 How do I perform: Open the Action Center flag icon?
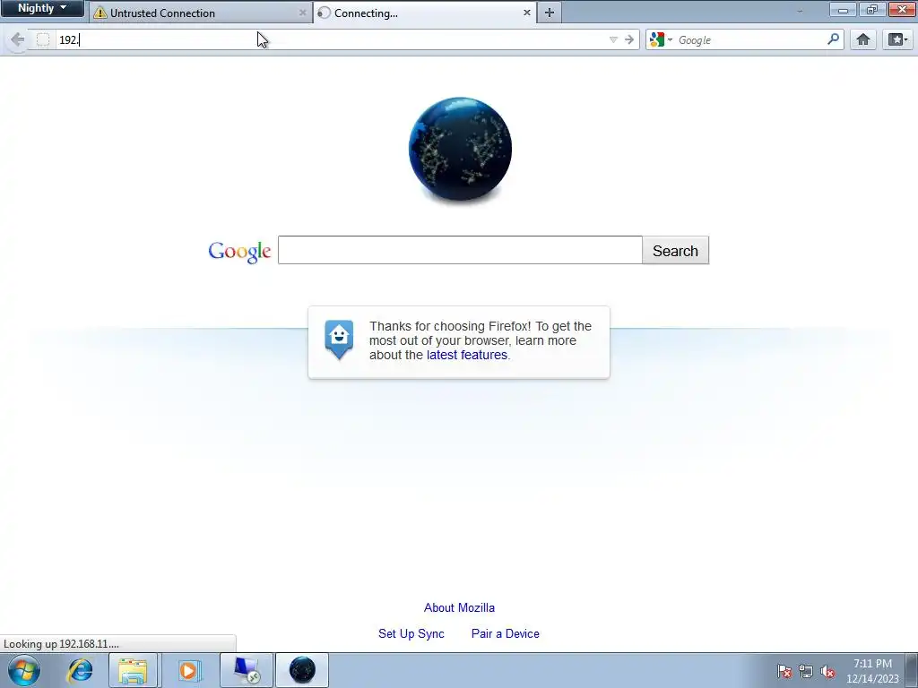click(x=784, y=671)
